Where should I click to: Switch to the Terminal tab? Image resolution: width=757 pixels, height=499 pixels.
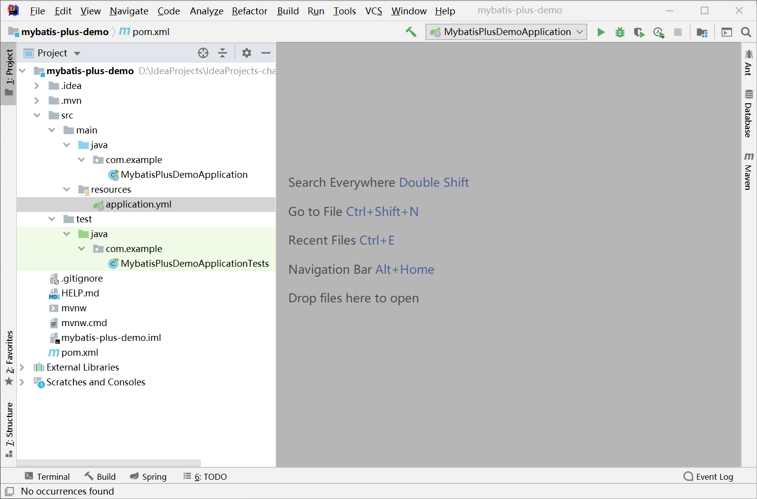(47, 476)
